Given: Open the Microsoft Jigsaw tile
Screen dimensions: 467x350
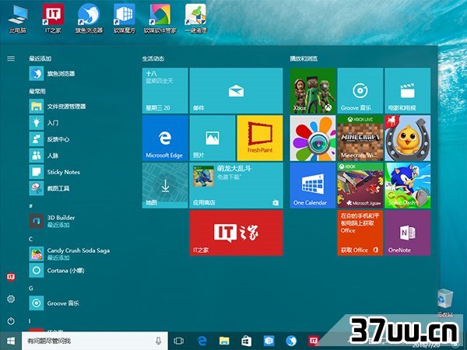Looking at the screenshot, I should click(360, 185).
